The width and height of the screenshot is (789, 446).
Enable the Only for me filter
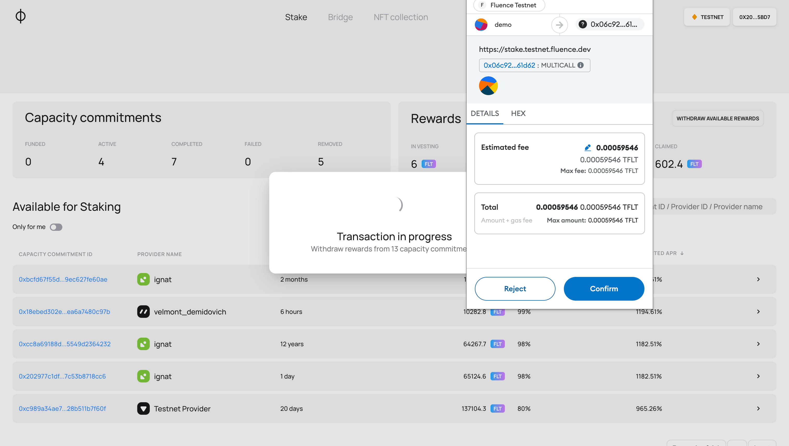click(x=56, y=227)
